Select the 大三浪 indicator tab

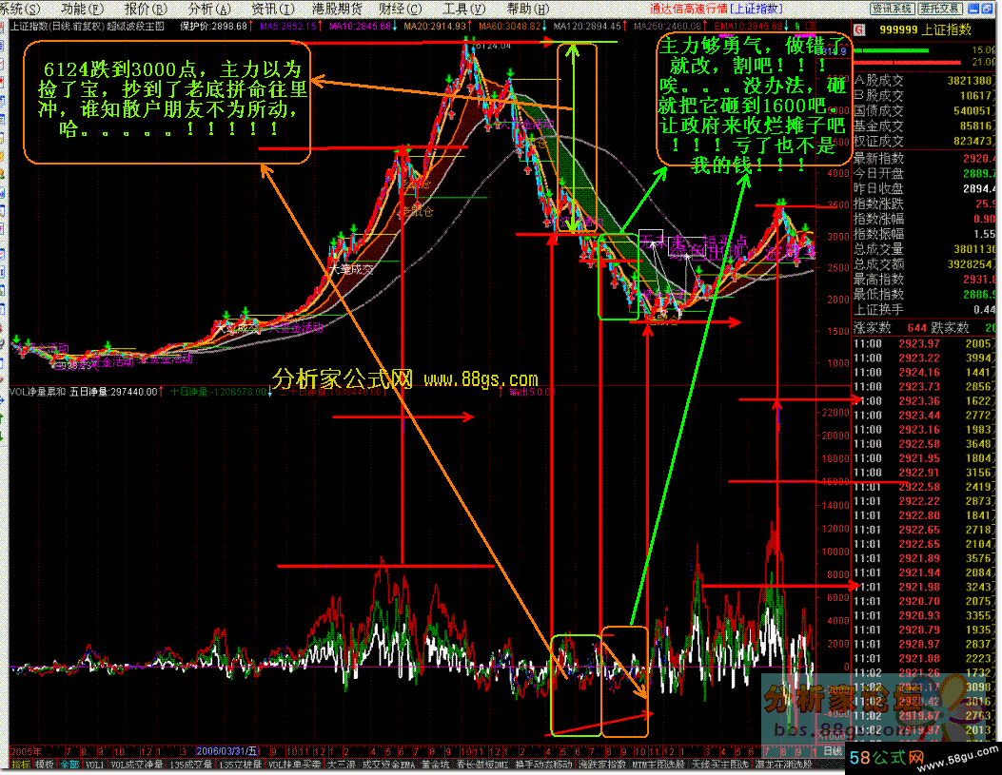tap(340, 765)
